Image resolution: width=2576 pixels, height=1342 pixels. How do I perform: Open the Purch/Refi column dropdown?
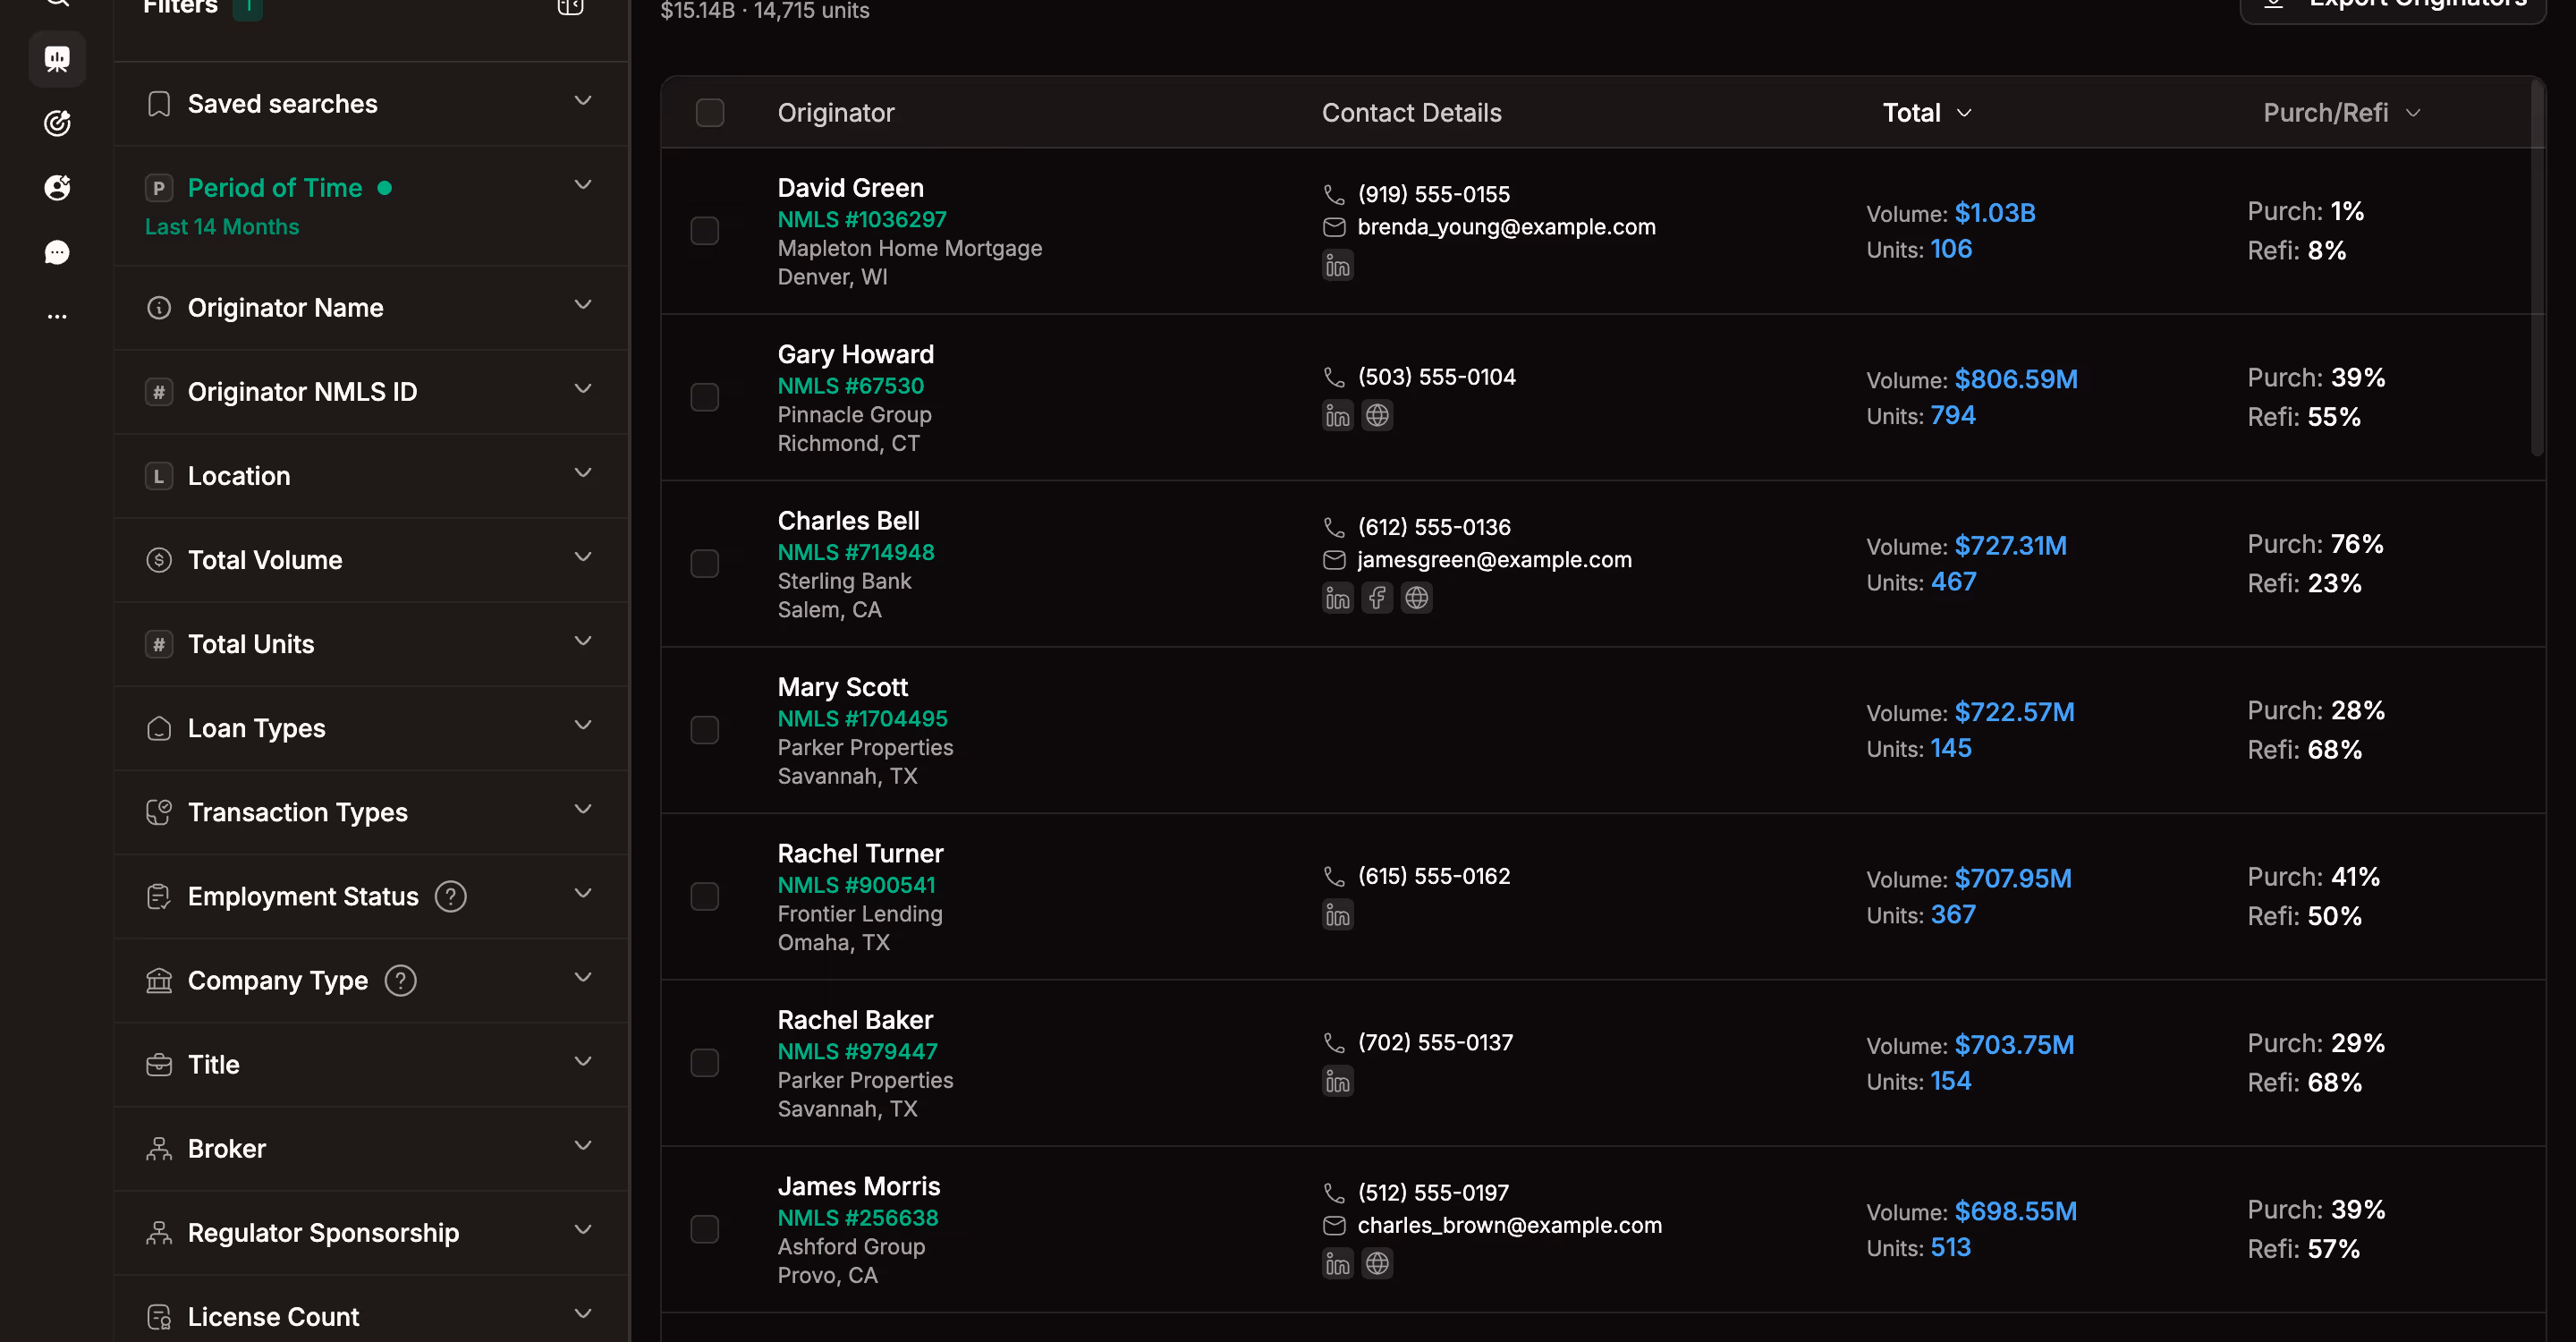[2341, 112]
